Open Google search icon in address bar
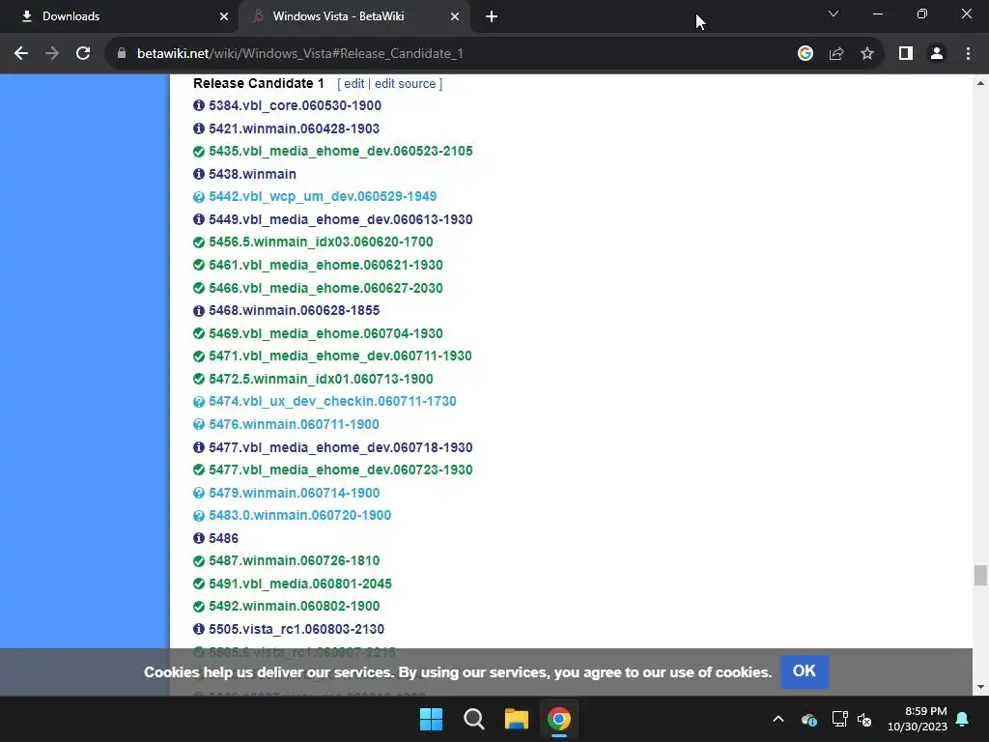 click(x=805, y=54)
